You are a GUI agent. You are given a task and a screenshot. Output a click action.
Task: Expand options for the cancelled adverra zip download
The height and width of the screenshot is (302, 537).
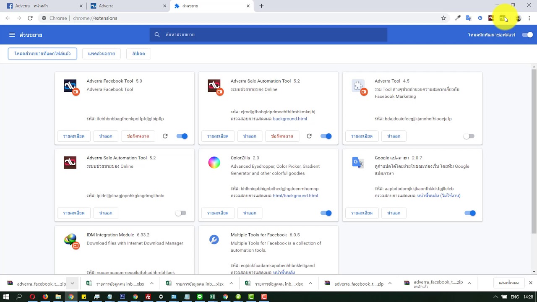[469, 284]
